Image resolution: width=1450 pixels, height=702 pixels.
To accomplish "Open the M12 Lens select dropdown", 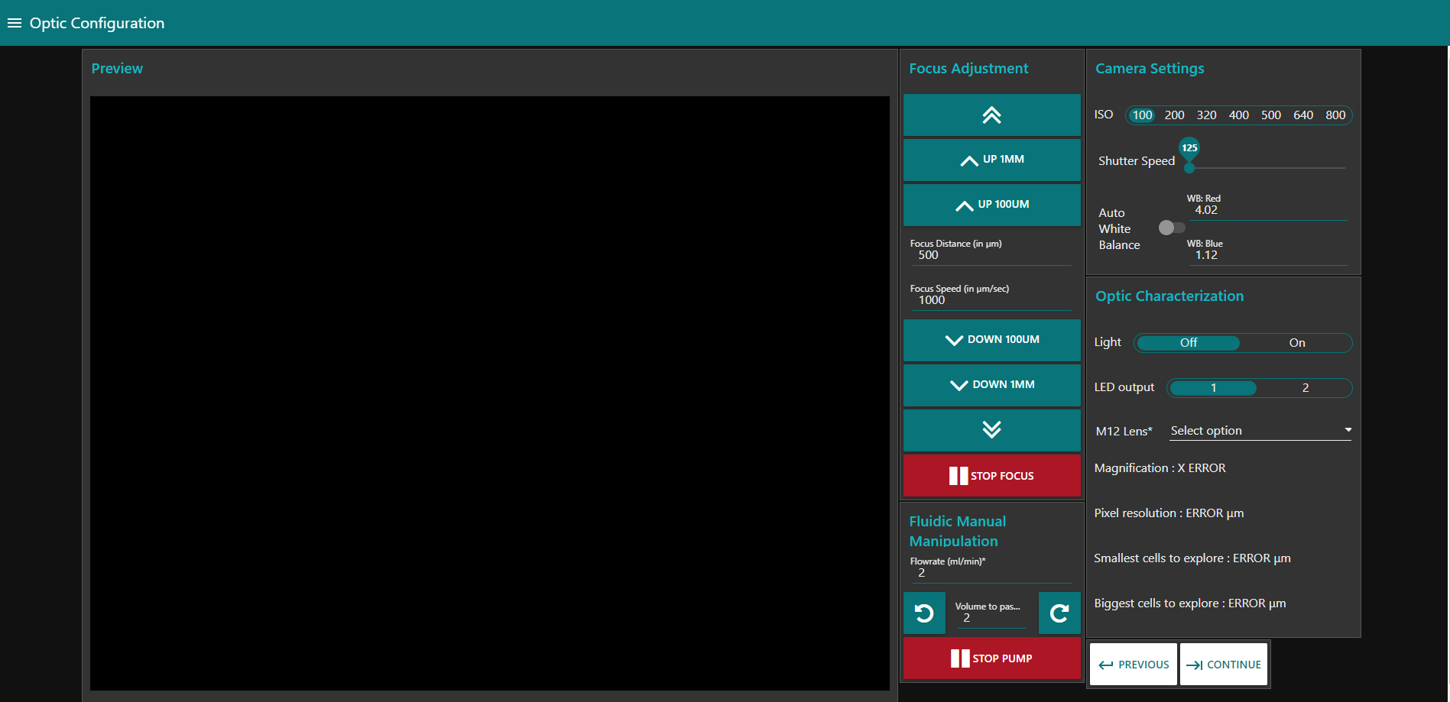I will click(1260, 431).
